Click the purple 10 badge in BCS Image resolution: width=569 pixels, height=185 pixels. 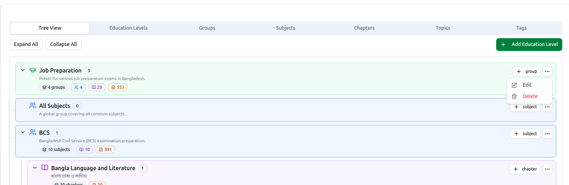click(84, 150)
